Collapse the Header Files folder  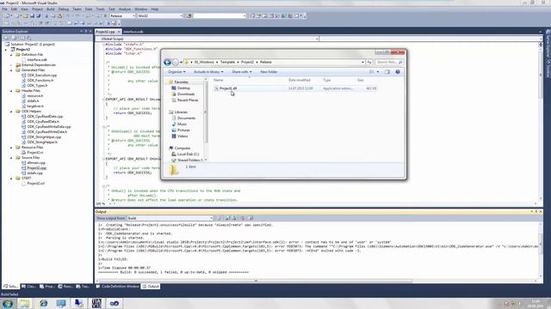point(11,91)
